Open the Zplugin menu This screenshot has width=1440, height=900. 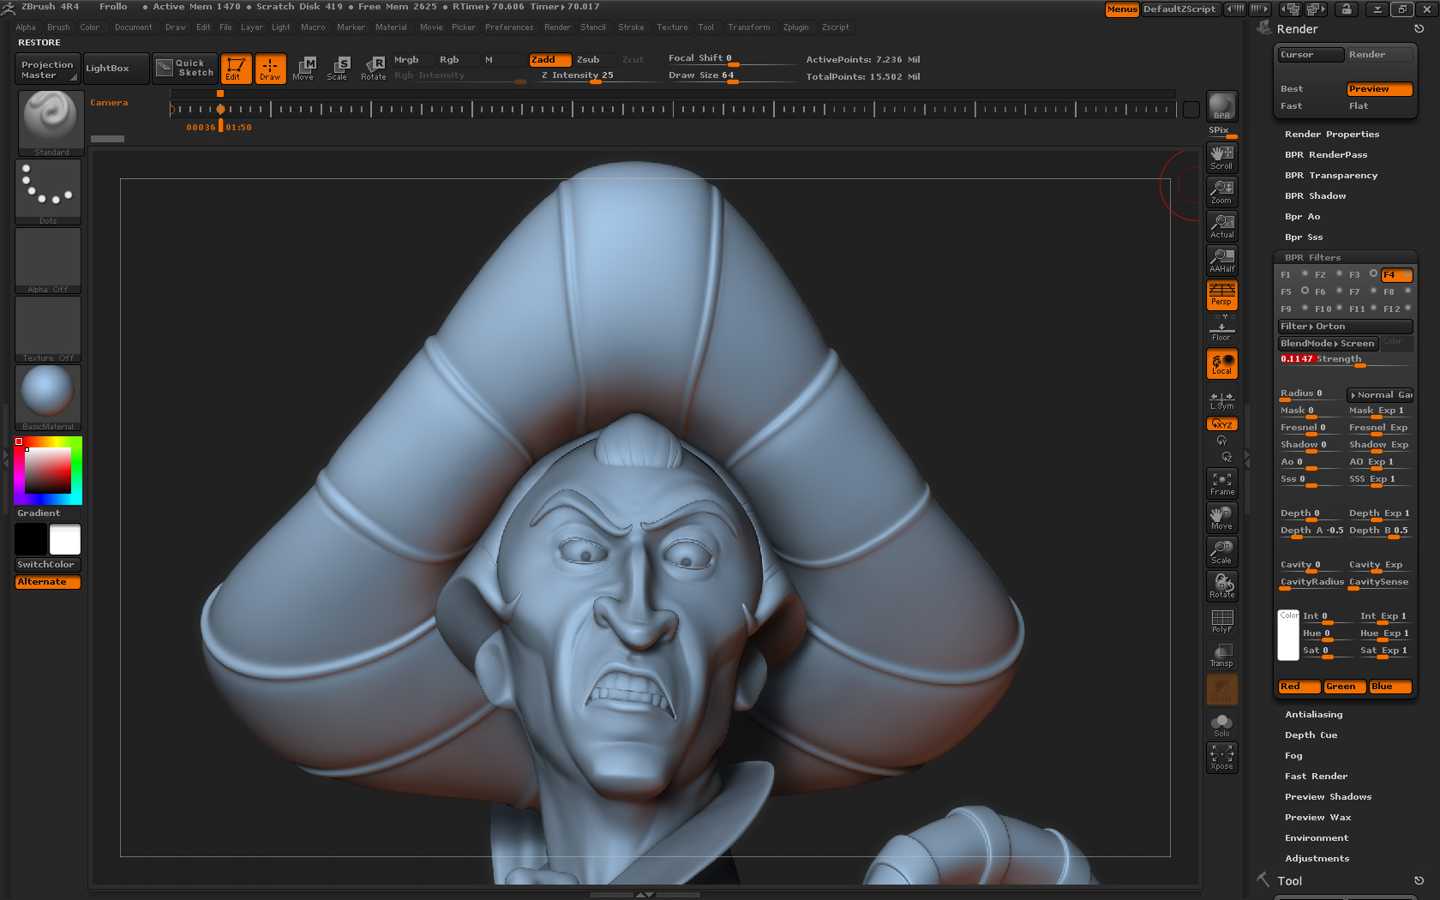pyautogui.click(x=795, y=27)
